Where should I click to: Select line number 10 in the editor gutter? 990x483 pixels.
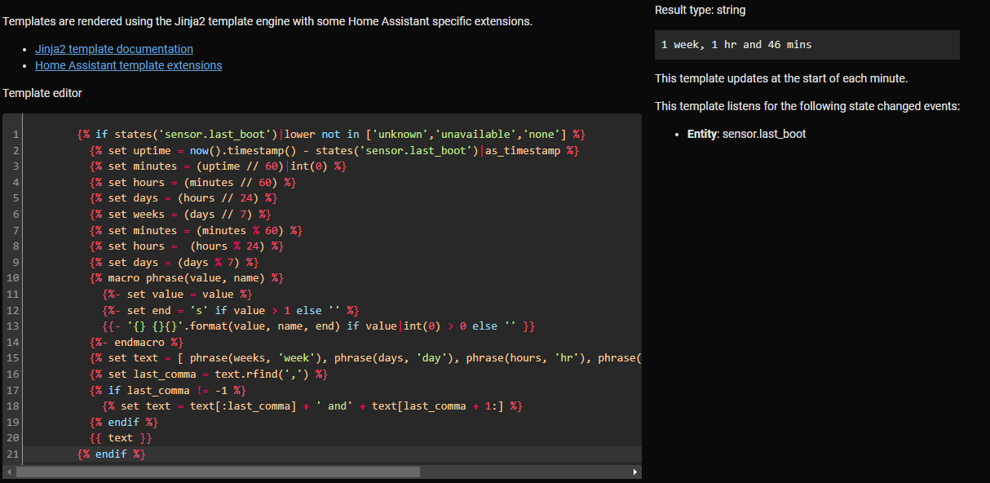14,278
